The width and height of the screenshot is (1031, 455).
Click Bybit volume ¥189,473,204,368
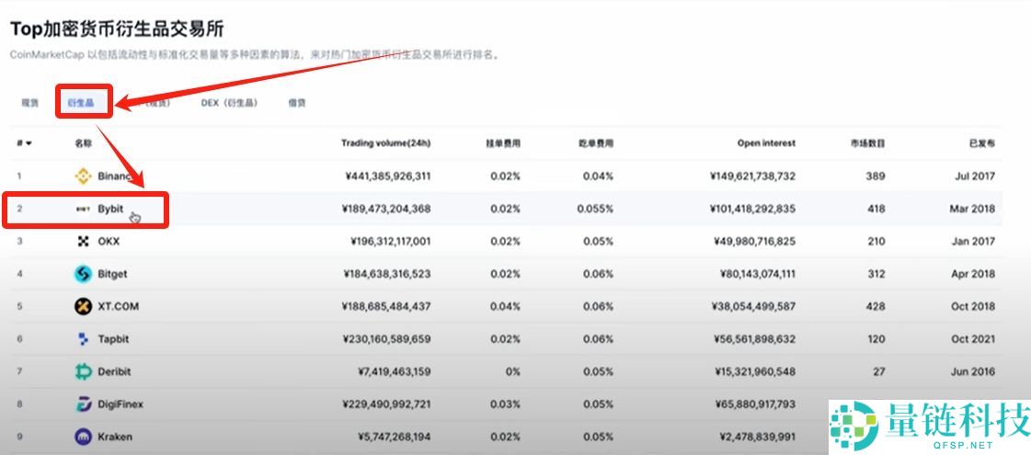(x=386, y=209)
